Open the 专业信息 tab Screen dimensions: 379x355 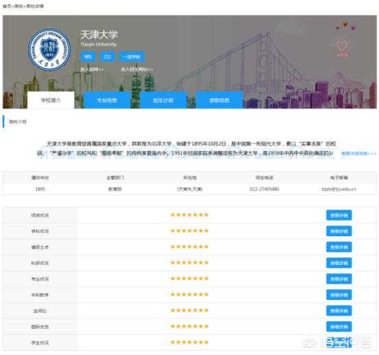[107, 100]
